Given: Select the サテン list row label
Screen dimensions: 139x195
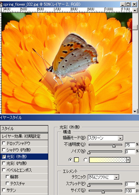Looking at the screenshot, I should pyautogui.click(x=11, y=190).
